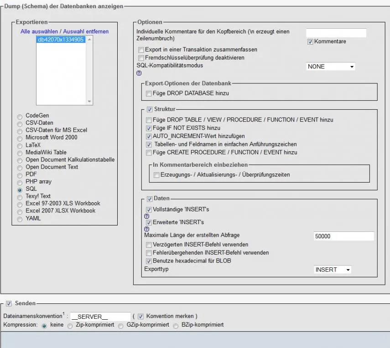The image size is (390, 348).
Task: Click Auswahl entfernen link
Action: click(x=86, y=31)
